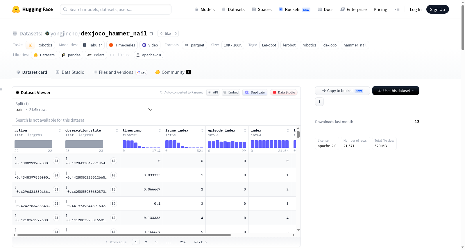Expand the navigation extra menu icon
Screen dimensions: 465x250
pos(397,9)
